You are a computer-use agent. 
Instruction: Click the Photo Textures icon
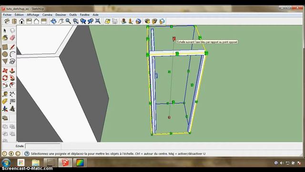131,21
